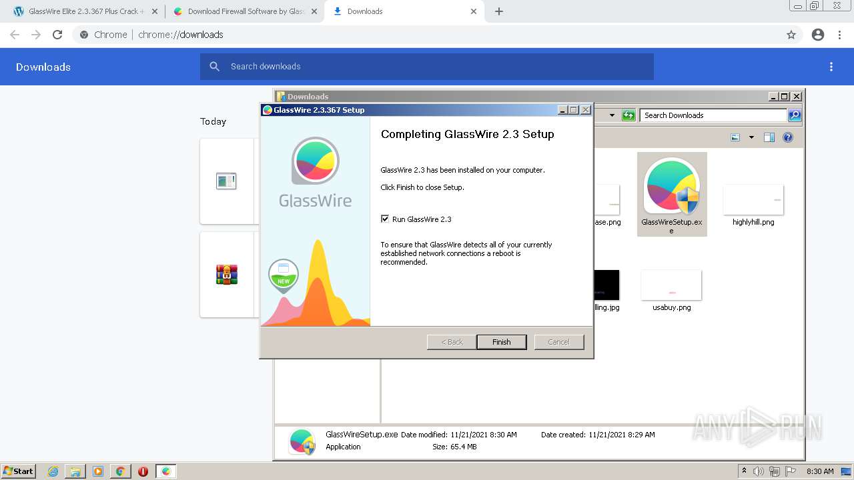Check off Run GlassWire 2.3 checkbox
854x480 pixels.
[x=384, y=219]
